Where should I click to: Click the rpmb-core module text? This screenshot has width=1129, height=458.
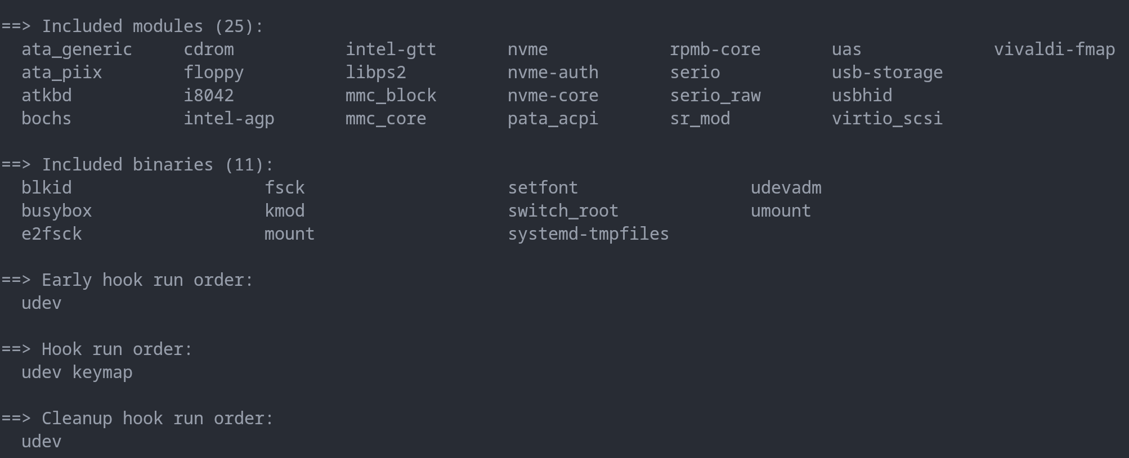[715, 50]
